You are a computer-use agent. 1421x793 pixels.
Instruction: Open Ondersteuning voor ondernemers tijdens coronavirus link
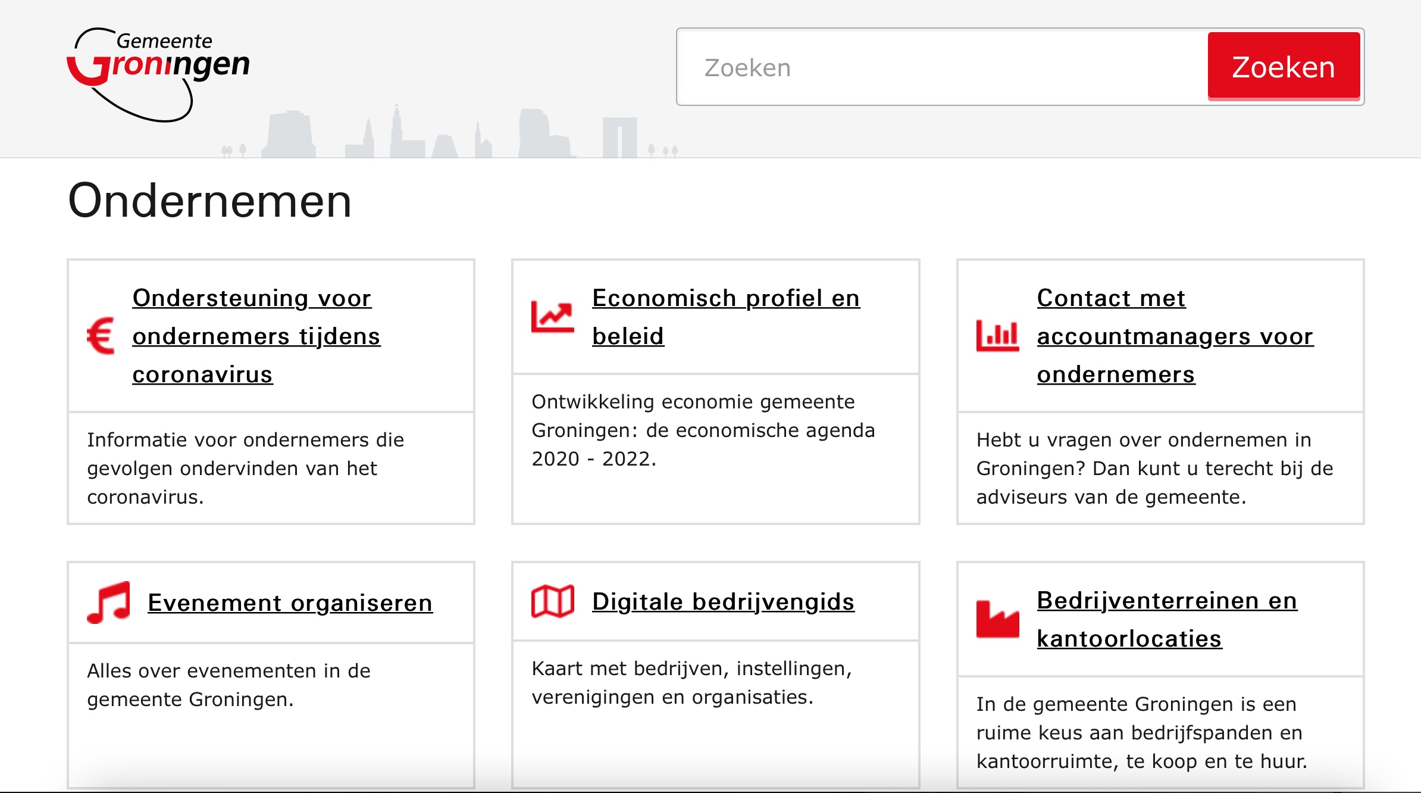click(x=256, y=336)
